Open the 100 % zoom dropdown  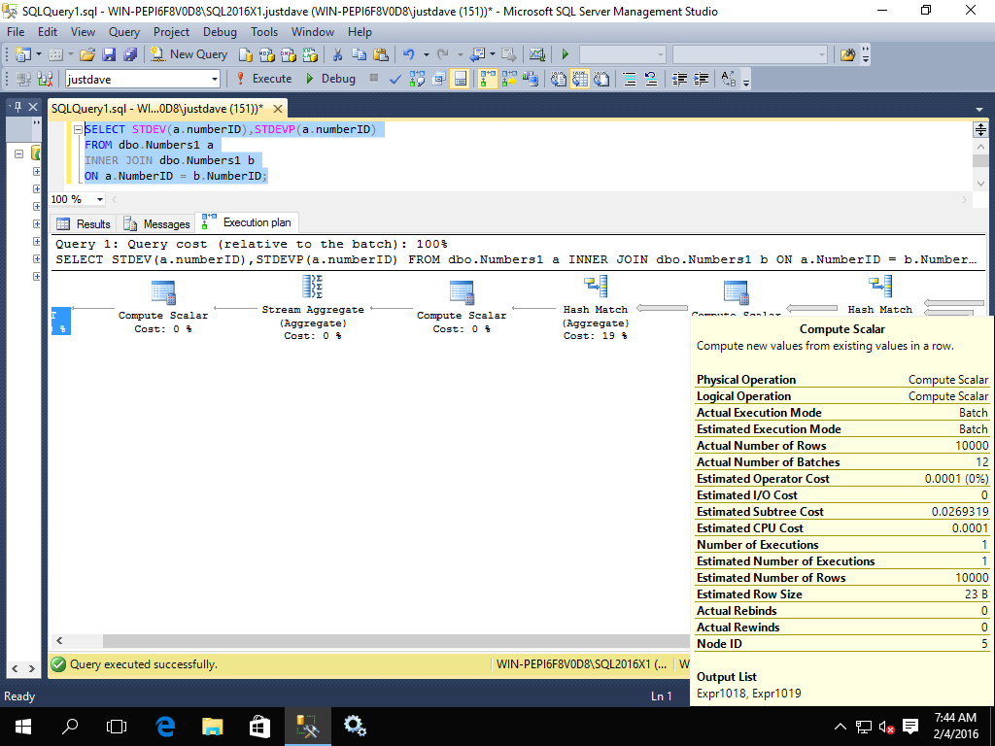(x=100, y=199)
